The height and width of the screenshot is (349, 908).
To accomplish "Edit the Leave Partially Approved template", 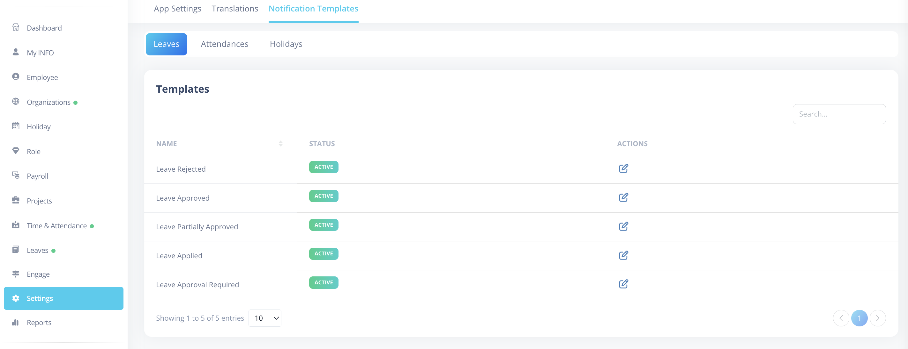I will point(623,226).
